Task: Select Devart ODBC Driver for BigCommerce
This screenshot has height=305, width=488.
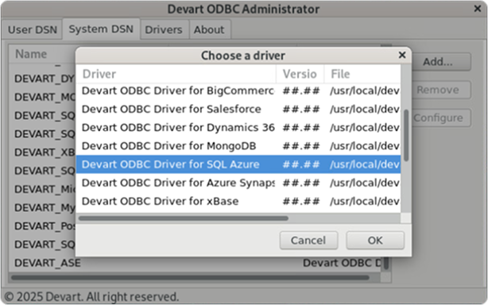Action: (x=238, y=91)
